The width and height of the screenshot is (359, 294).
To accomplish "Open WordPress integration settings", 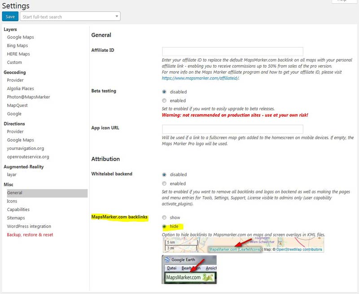I will pos(29,227).
